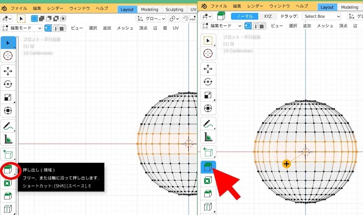363x215 pixels.
Task: Select the Loop Cut tool in right window
Action: [x=208, y=206]
